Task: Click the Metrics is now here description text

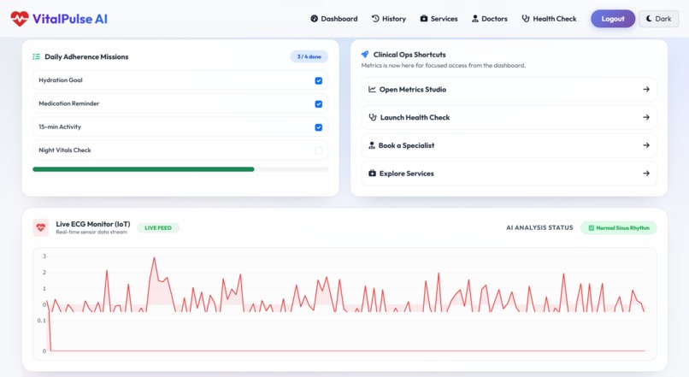Action: [444, 66]
